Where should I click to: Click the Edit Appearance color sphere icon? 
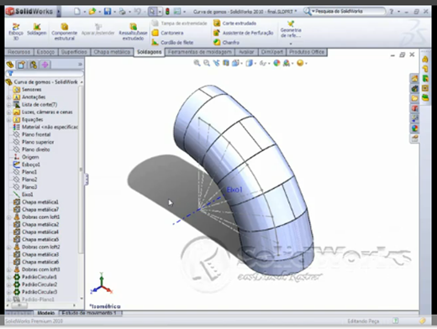click(276, 63)
